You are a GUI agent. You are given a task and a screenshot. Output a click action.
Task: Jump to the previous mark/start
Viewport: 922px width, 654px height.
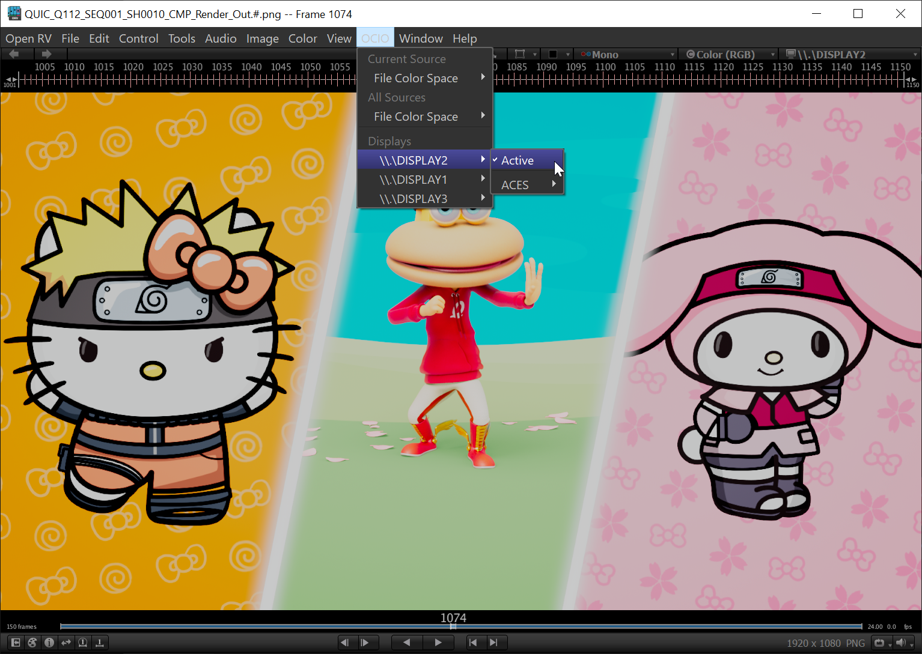[x=473, y=643]
